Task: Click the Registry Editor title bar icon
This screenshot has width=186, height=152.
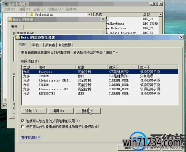Action: 5,4
